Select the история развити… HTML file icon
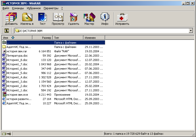 pyautogui.click(x=4, y=99)
